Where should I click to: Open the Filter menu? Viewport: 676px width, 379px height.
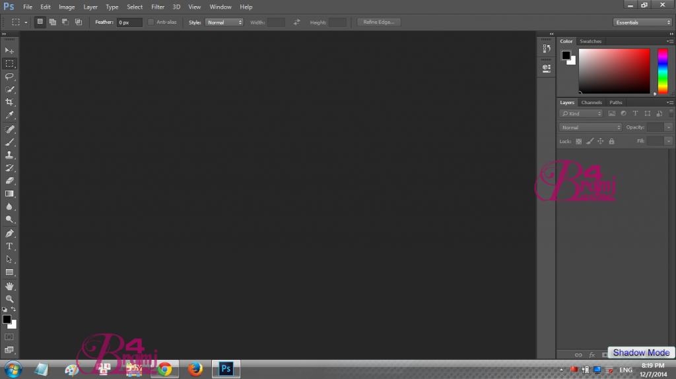[158, 7]
